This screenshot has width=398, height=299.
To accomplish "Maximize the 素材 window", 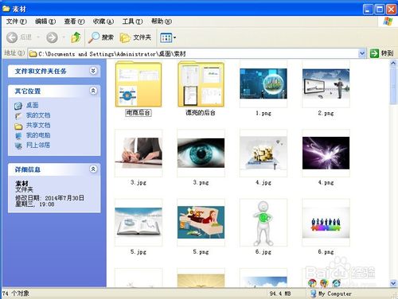I will point(380,10).
